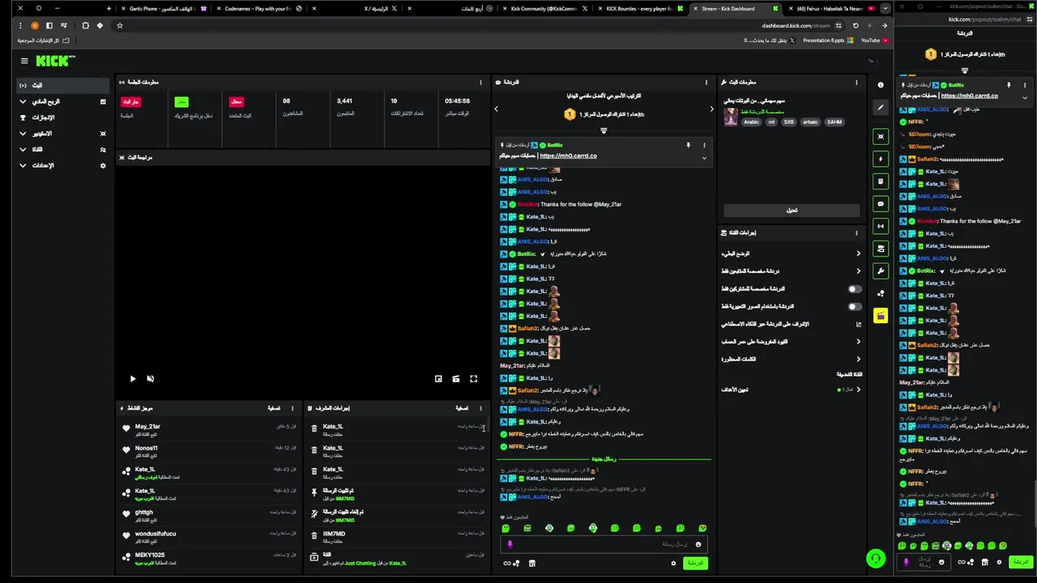
Task: Expand account age restrictions row
Action: click(x=791, y=342)
